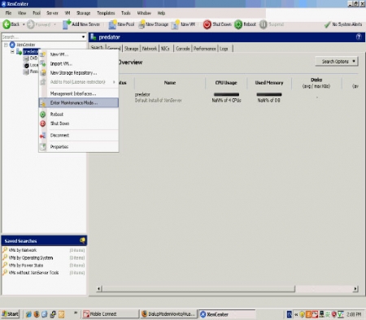Click the Saved Searches panel header icon
The width and height of the screenshot is (366, 320).
click(x=82, y=240)
